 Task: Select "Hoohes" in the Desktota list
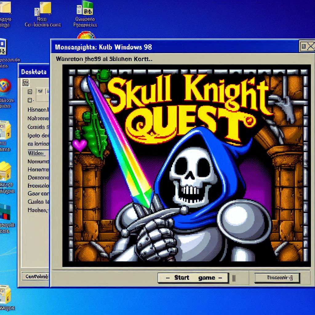38,210
